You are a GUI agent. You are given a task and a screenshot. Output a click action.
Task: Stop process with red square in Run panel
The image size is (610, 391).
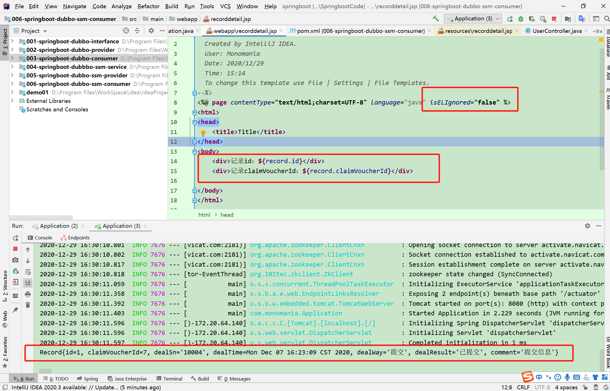[16, 249]
